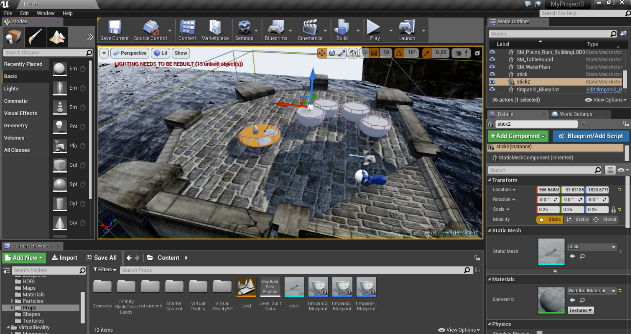Click the Launch toolbar icon
This screenshot has width=631, height=334.
click(x=407, y=30)
